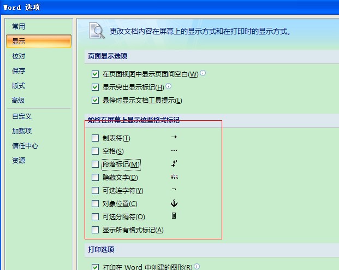Enable 显示所有格式标记
339x270 pixels.
click(x=95, y=230)
